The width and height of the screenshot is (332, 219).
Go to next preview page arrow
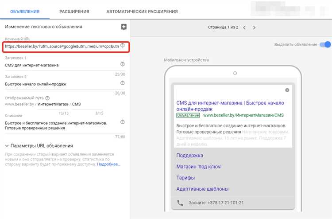[x=254, y=27]
